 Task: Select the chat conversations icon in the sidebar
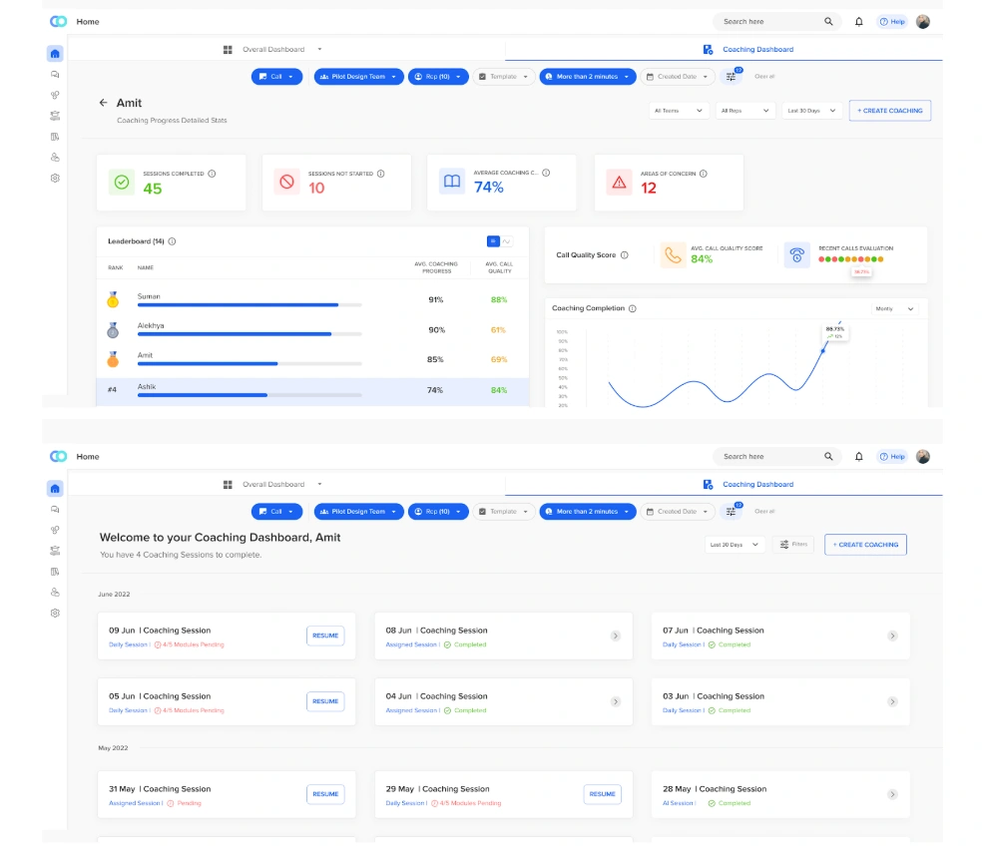(x=55, y=75)
